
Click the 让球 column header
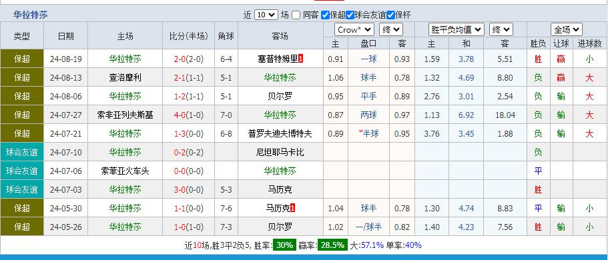(561, 44)
